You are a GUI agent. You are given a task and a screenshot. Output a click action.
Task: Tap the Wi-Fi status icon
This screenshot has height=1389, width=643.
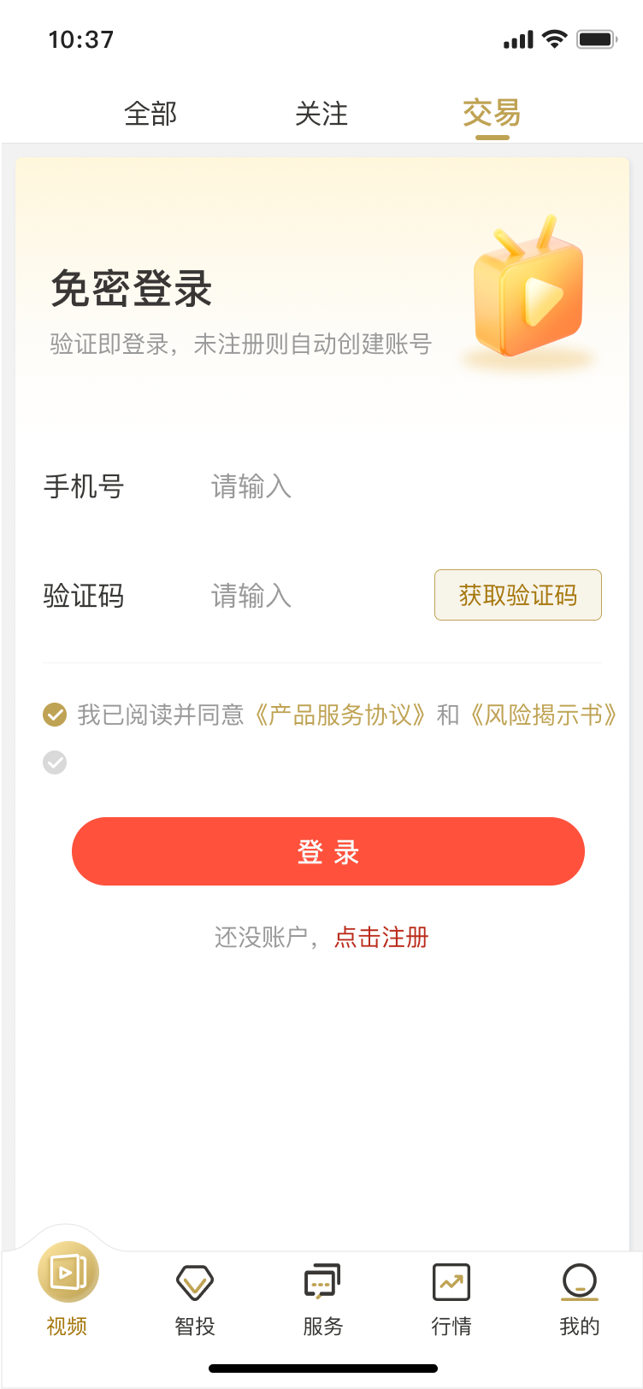pos(555,39)
